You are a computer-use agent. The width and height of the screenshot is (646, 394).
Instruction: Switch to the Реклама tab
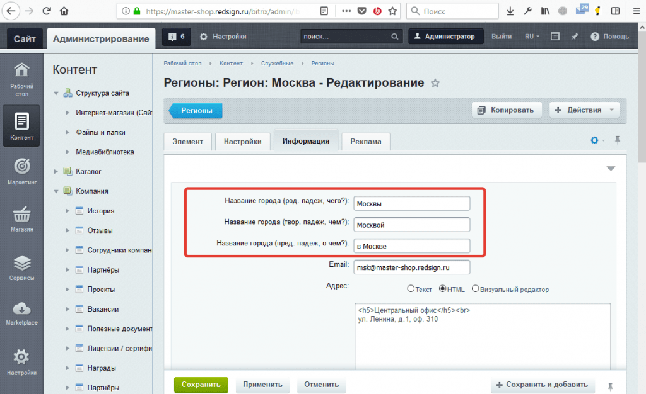pos(365,142)
